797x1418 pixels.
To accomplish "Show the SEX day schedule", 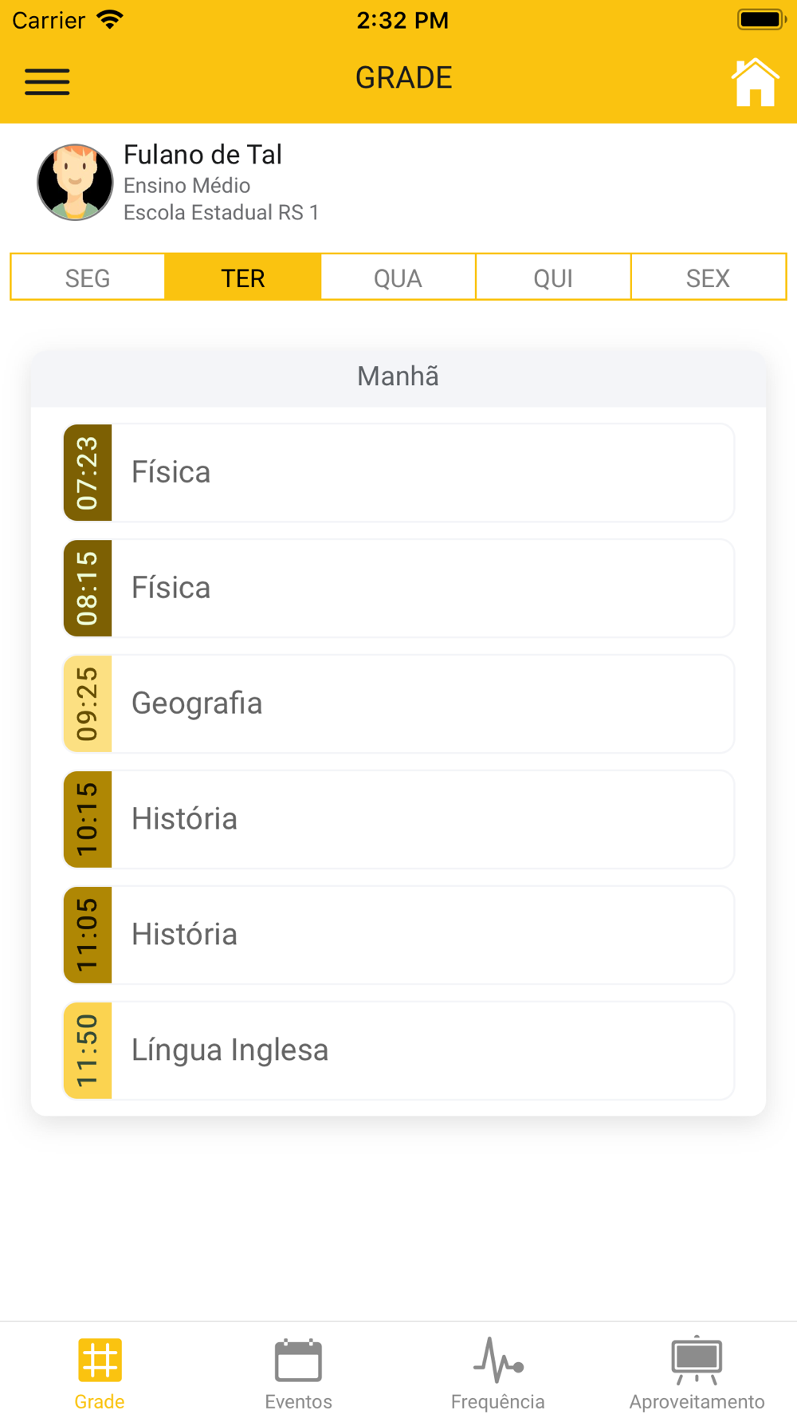I will (708, 278).
